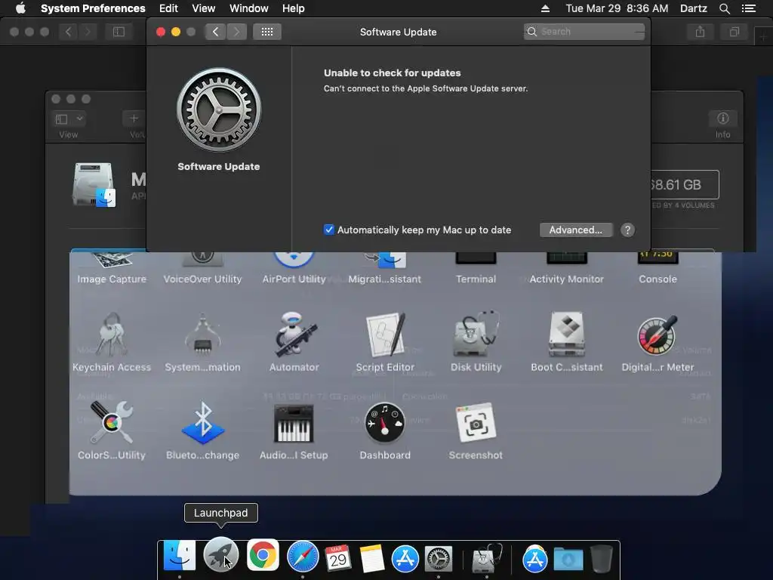Viewport: 773px width, 580px height.
Task: Open View dropdown in Disk Utility window
Action: [69, 119]
